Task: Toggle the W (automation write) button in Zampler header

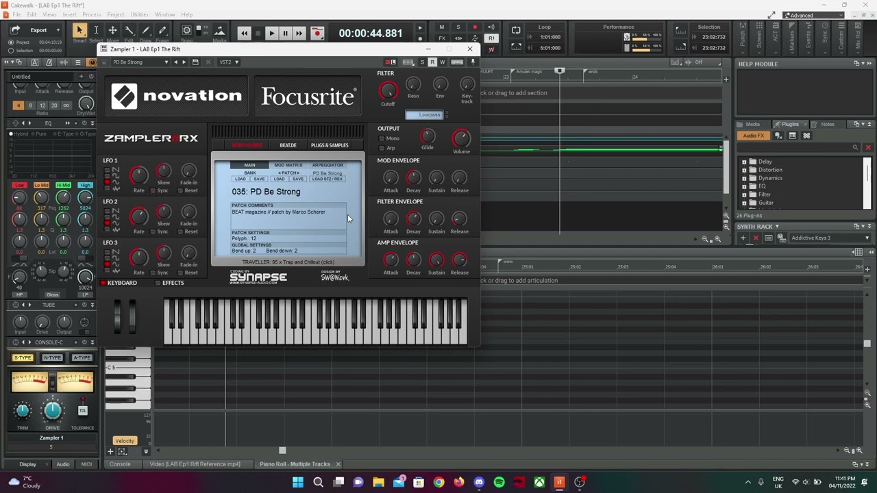Action: click(442, 62)
